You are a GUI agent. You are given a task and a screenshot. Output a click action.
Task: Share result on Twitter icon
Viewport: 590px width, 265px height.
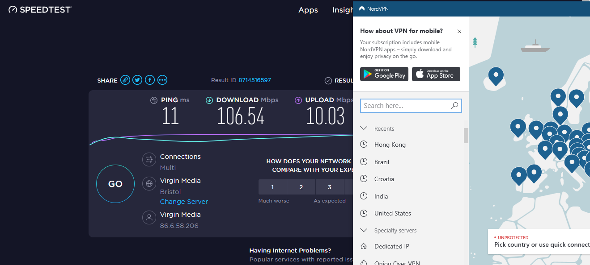137,80
